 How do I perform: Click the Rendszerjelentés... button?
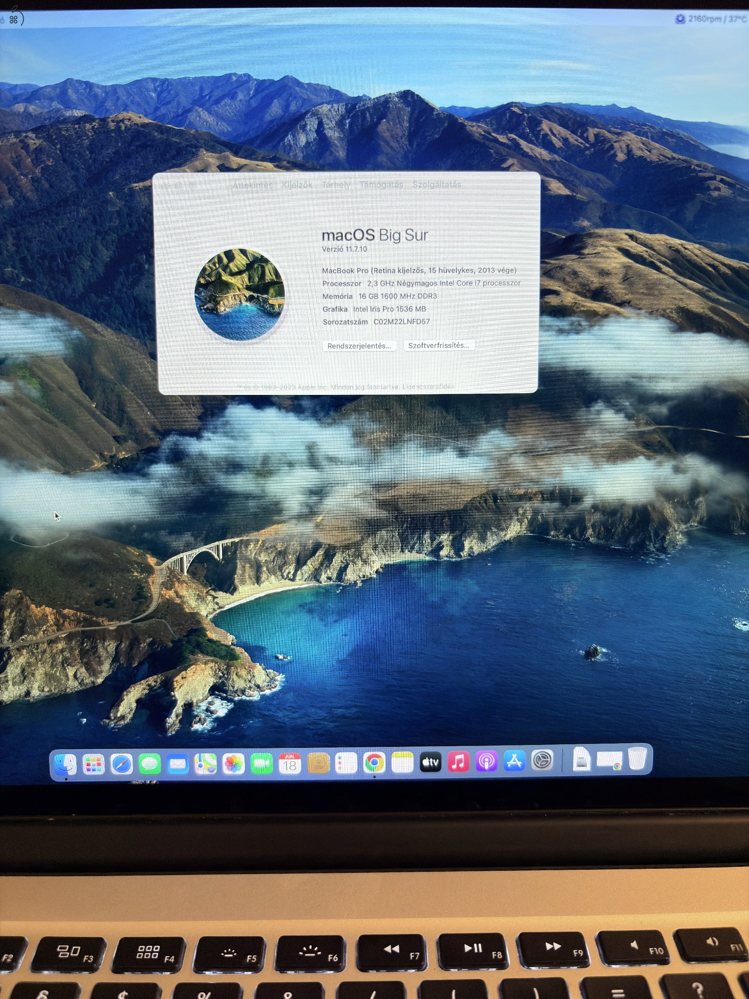tap(360, 346)
